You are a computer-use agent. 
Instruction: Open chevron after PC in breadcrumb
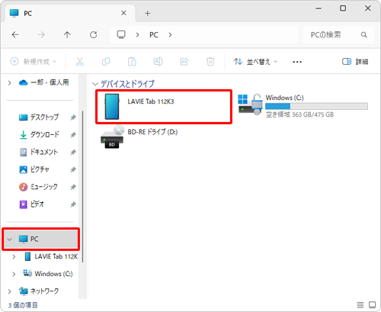[170, 35]
